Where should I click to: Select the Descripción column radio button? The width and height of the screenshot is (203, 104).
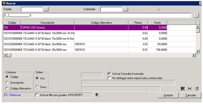[7, 83]
